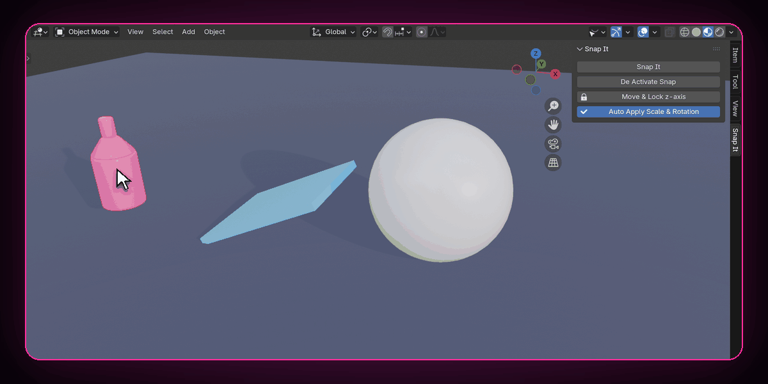
Task: Switch to the Item sidebar tab
Action: point(735,55)
